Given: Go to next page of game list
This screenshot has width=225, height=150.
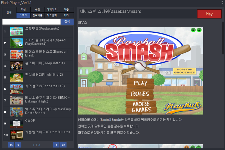Looking at the screenshot, I should (56, 145).
